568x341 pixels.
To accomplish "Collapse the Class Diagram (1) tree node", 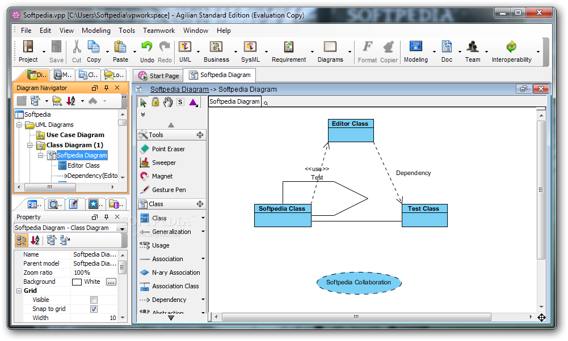I will click(x=30, y=145).
